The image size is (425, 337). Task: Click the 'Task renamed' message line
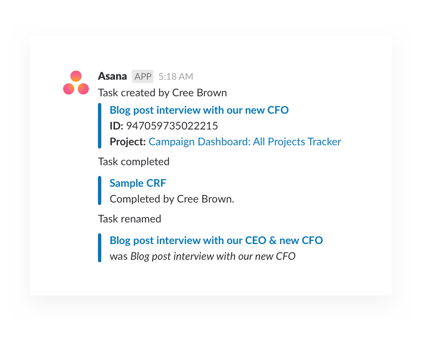(129, 219)
